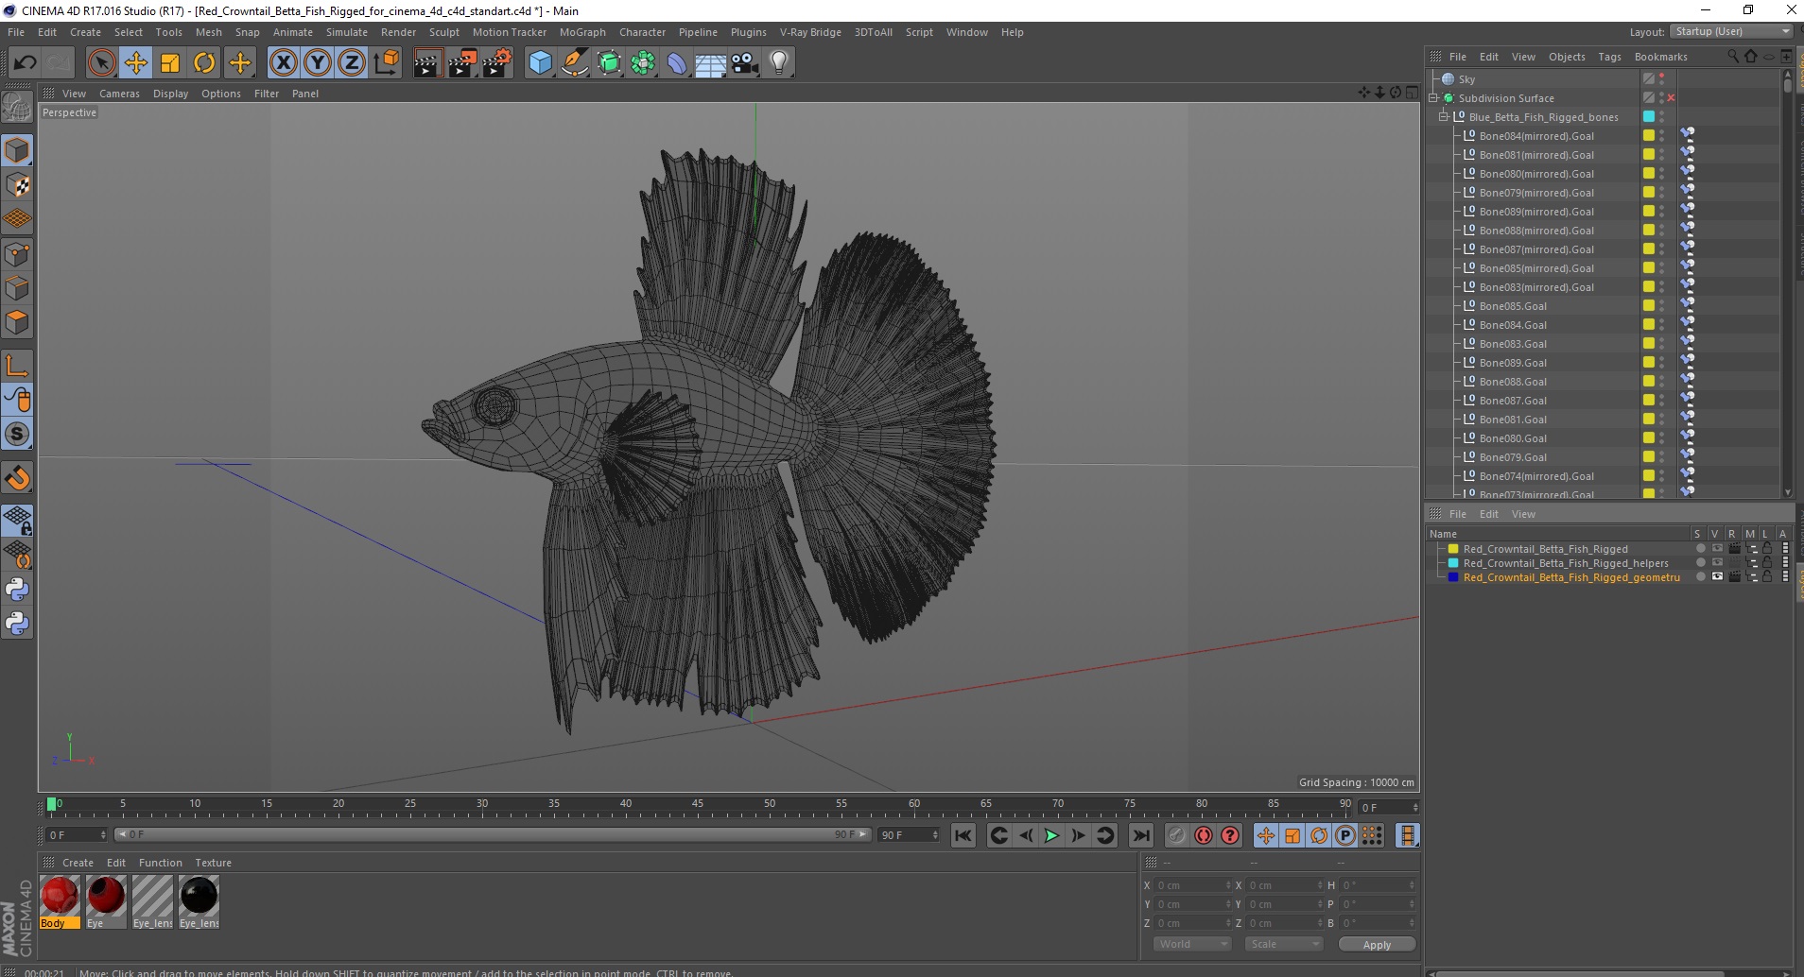The height and width of the screenshot is (977, 1804).
Task: Click the object manager search icon
Action: (x=1732, y=57)
